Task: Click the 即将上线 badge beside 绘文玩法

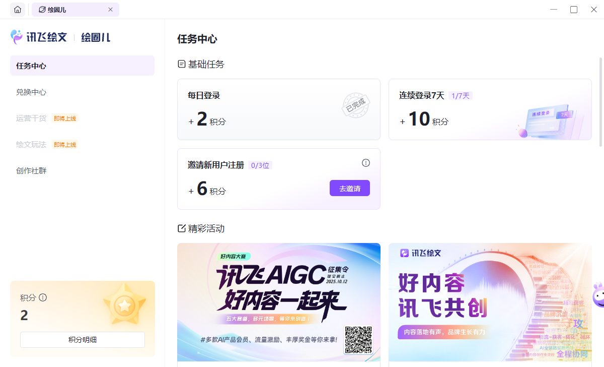Action: [x=65, y=145]
